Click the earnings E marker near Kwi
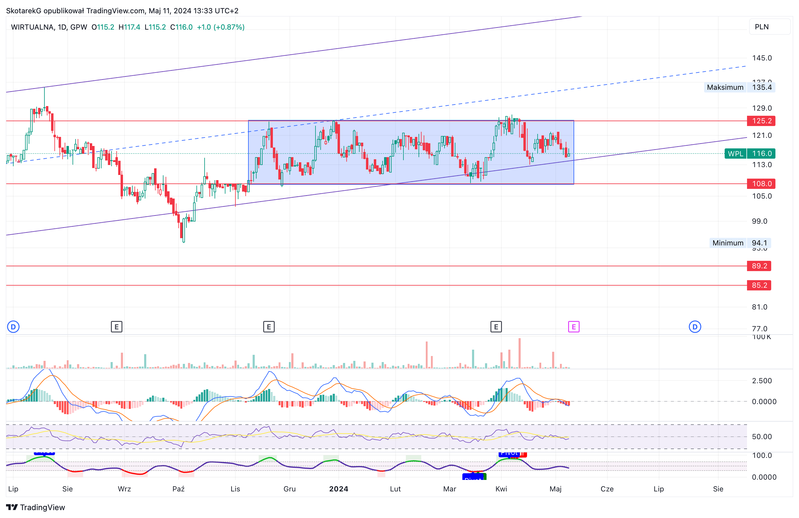Viewport: 799px width, 518px height. pos(496,327)
